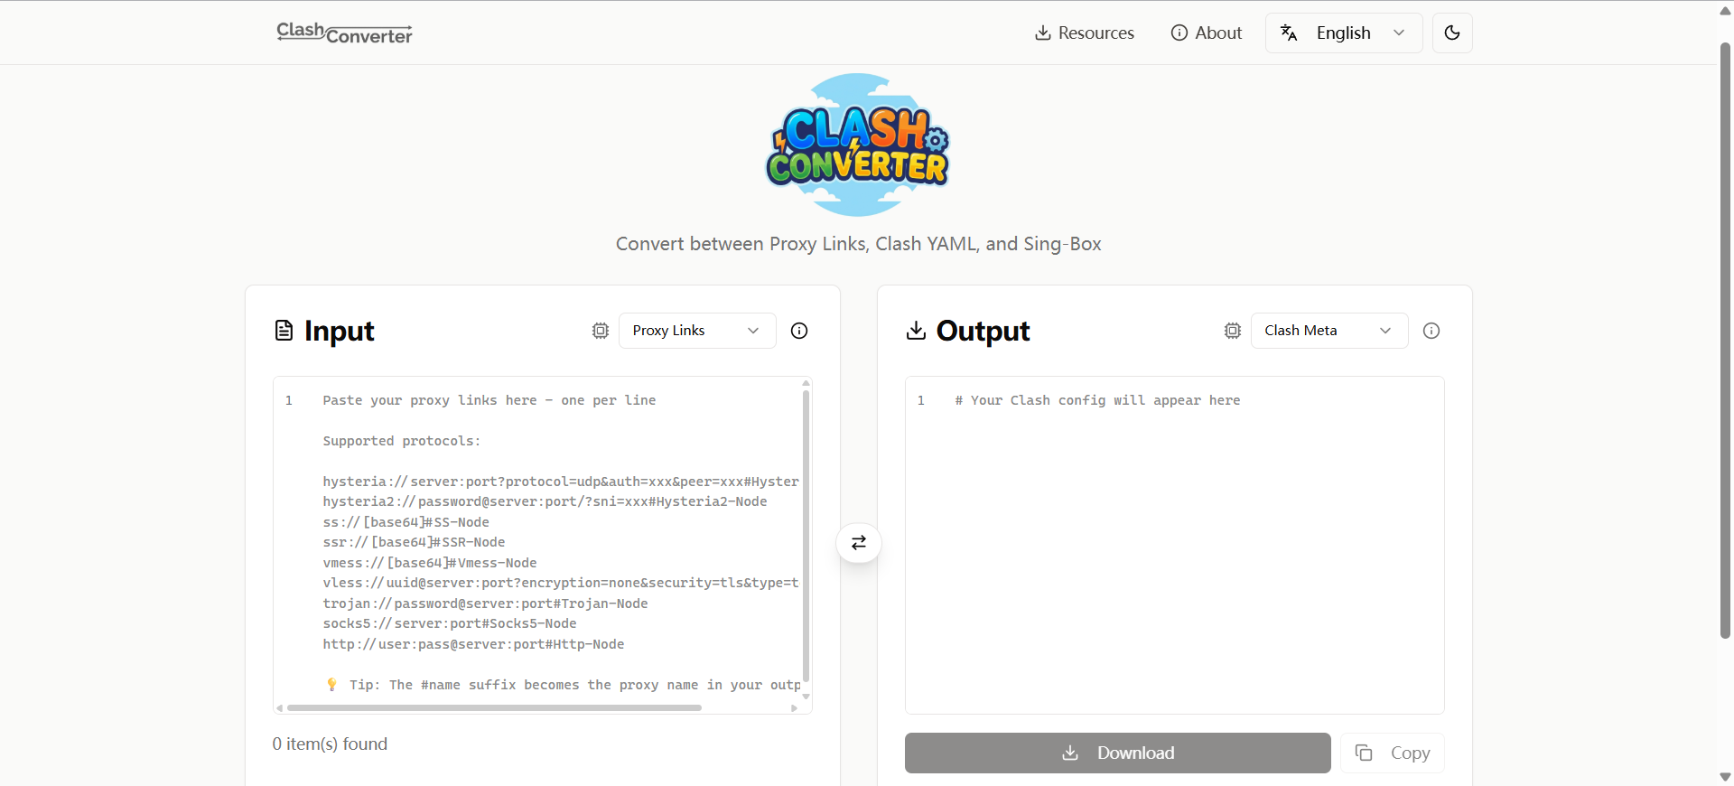Expand the Proxy Links input format dropdown

(696, 331)
